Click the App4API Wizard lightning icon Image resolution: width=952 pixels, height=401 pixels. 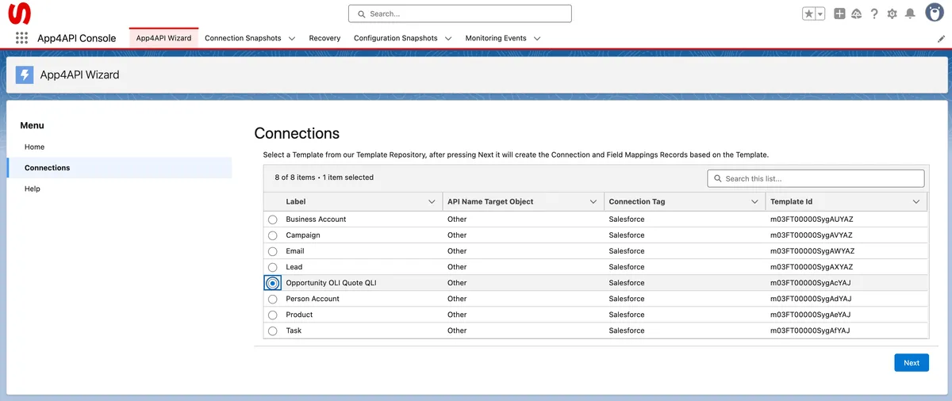[x=25, y=74]
